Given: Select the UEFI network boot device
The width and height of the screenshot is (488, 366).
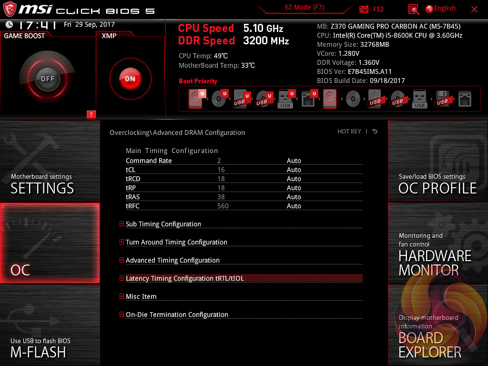Looking at the screenshot, I should pos(309,99).
